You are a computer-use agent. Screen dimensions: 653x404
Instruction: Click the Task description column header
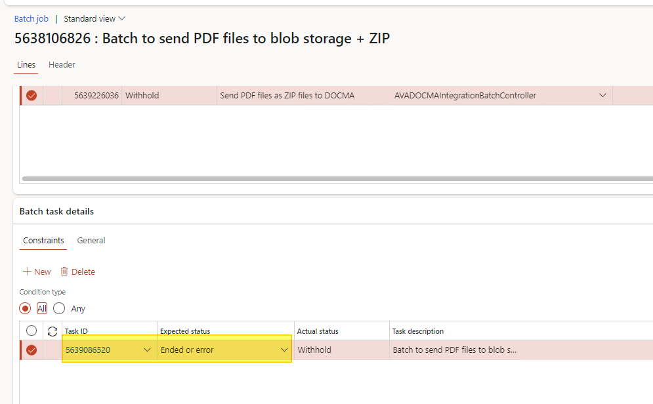click(418, 331)
